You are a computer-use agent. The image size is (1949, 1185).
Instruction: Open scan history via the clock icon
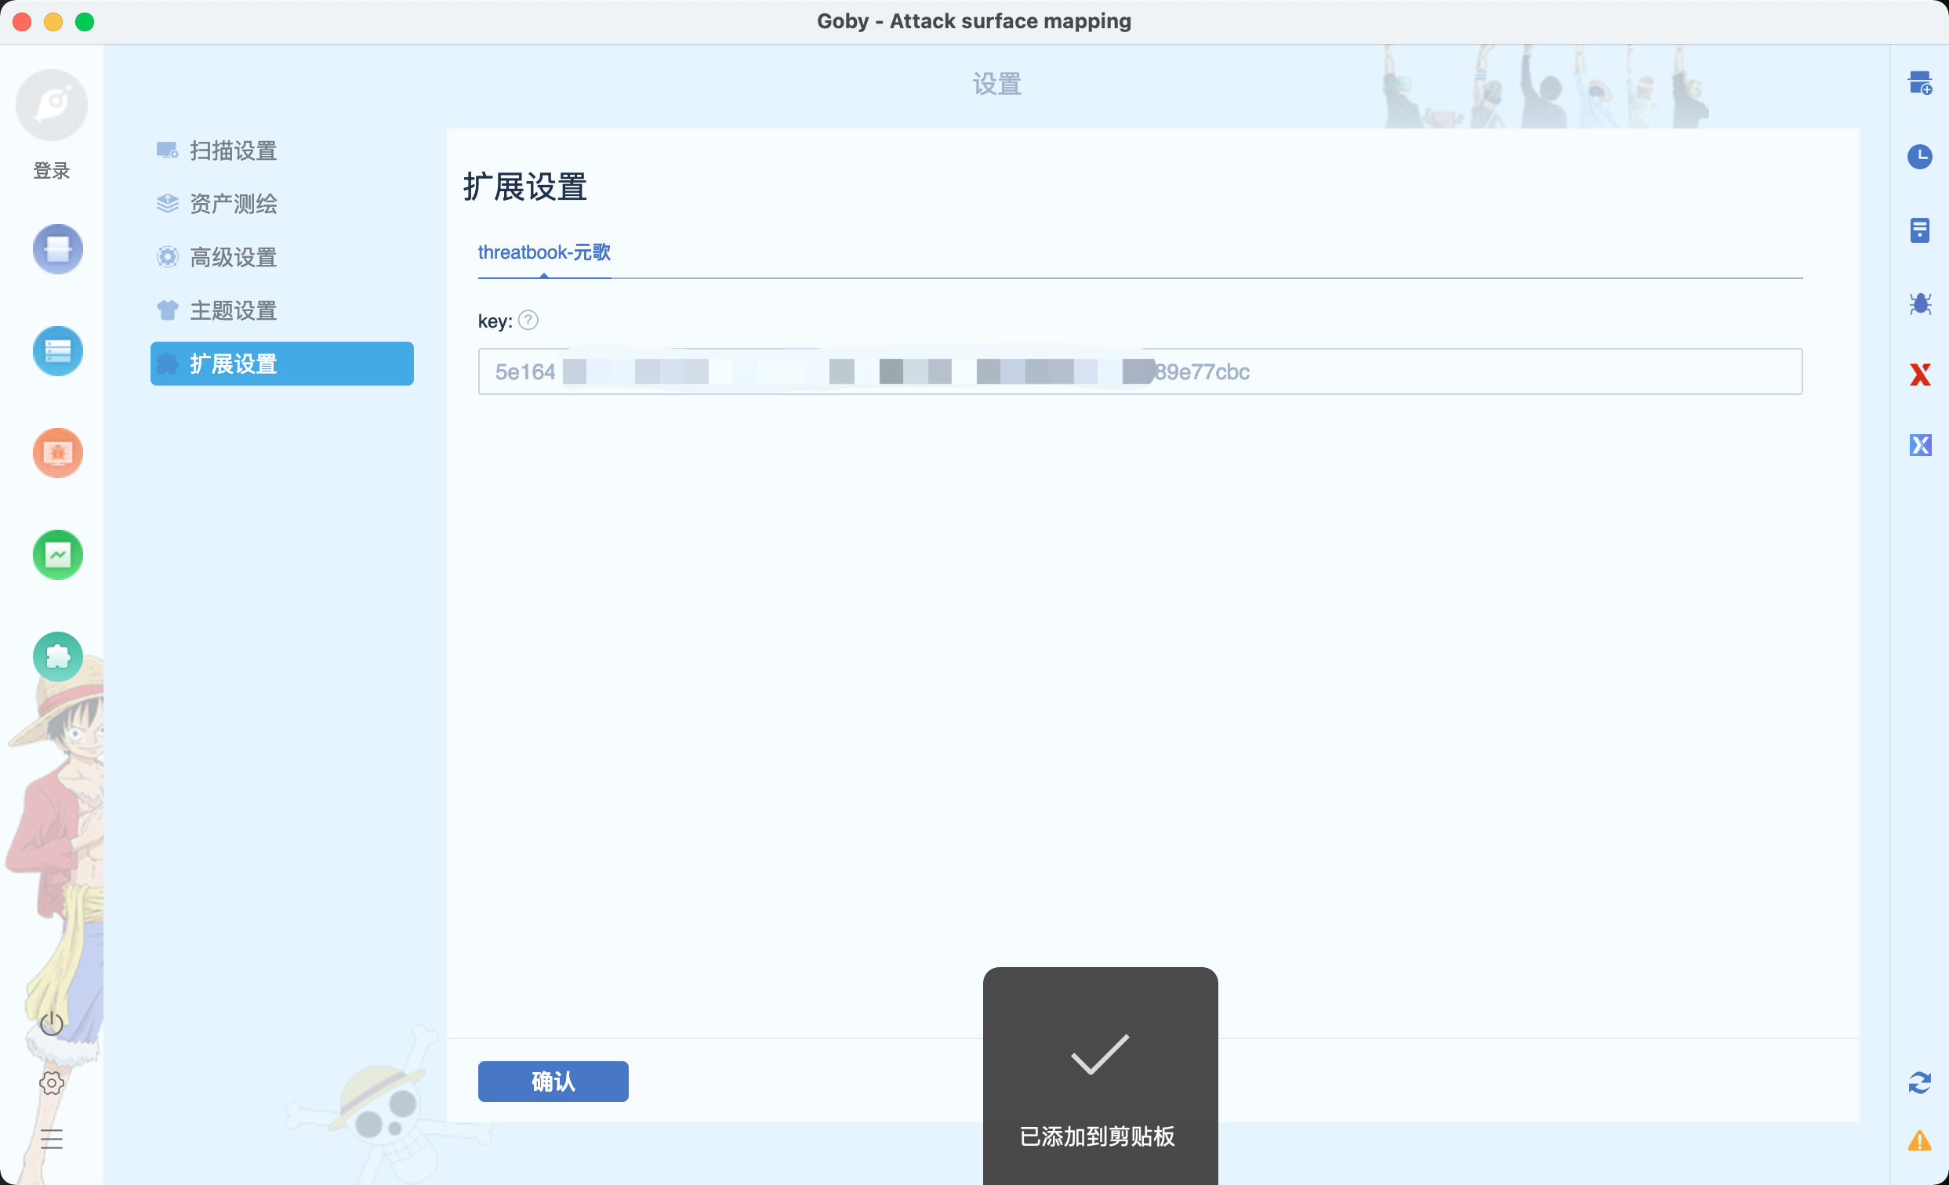[1921, 157]
